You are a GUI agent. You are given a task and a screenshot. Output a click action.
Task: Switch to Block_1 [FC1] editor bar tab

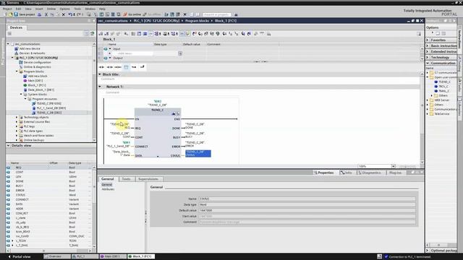141,256
